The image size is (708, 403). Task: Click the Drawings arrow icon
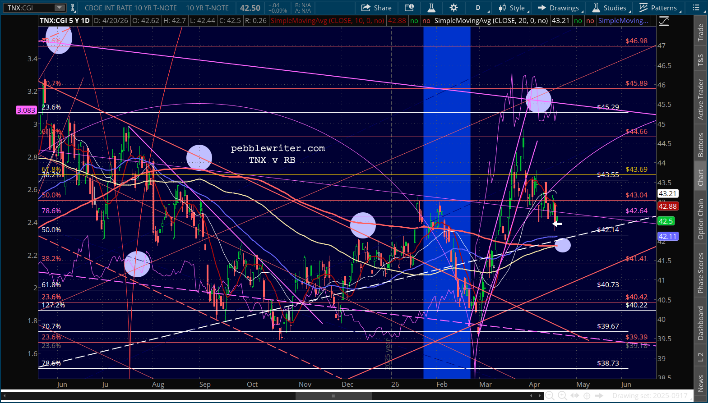pos(542,8)
